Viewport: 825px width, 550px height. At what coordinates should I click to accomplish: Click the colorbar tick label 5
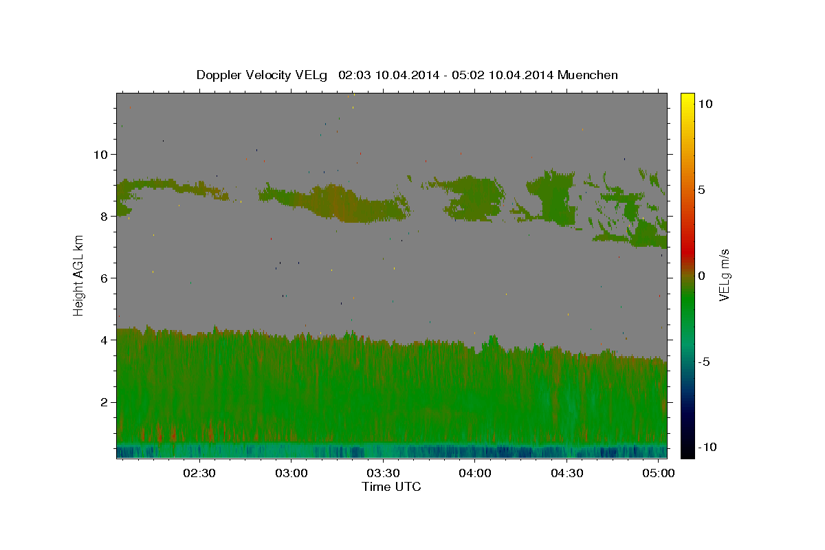pos(701,190)
